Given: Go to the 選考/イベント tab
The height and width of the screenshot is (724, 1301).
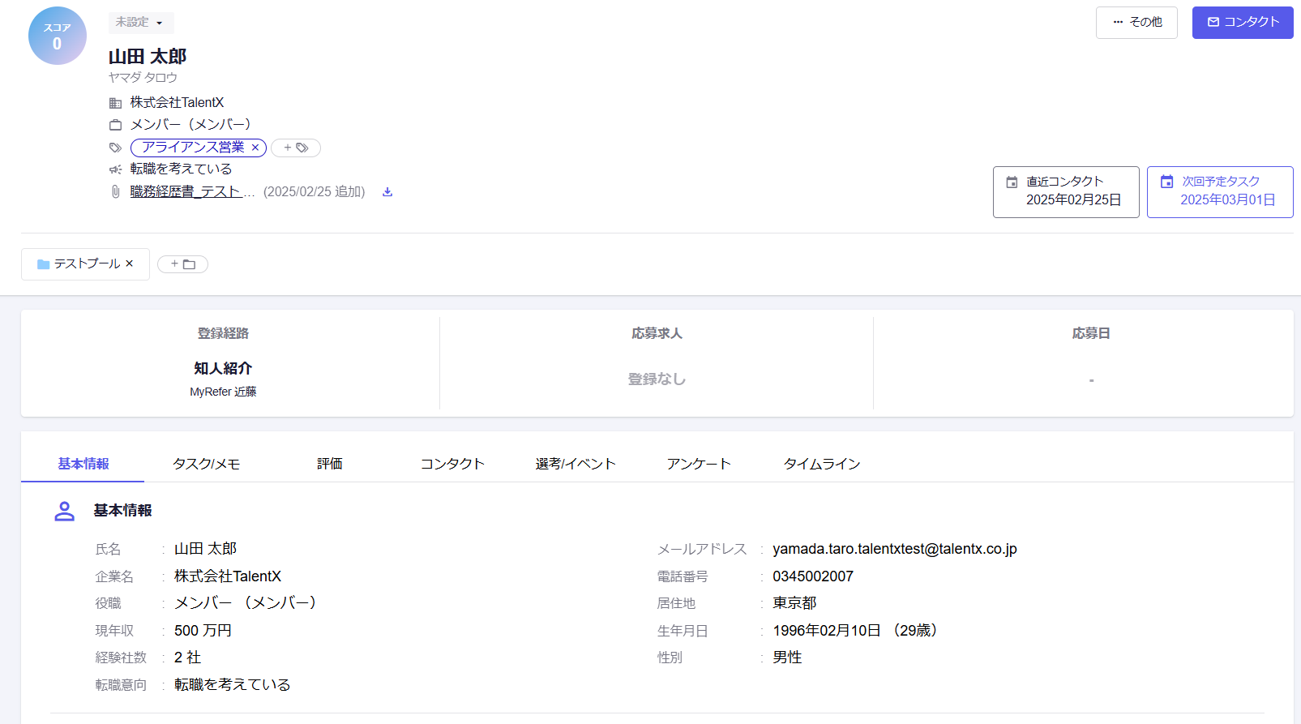Looking at the screenshot, I should point(576,464).
